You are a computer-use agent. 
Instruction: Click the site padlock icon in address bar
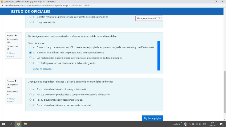[x=2, y=5]
